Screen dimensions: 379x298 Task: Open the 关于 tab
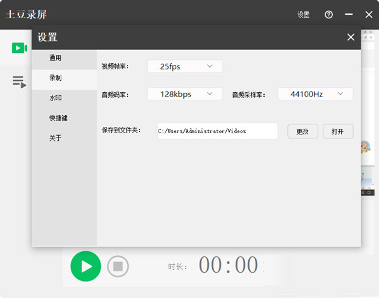point(56,138)
